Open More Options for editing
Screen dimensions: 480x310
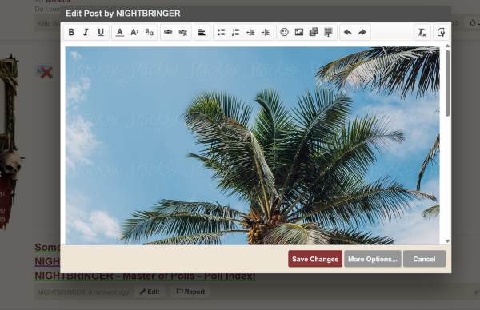[373, 259]
